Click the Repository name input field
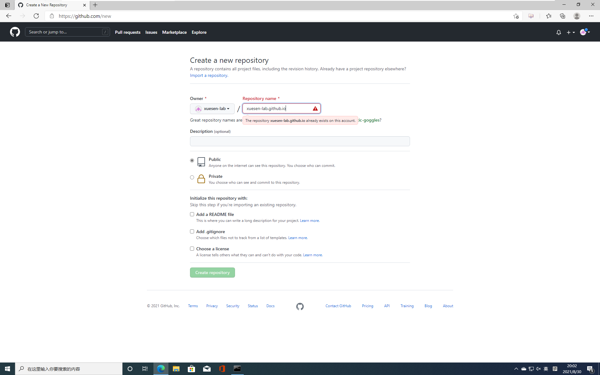Screen dimensions: 600x375 pos(282,108)
